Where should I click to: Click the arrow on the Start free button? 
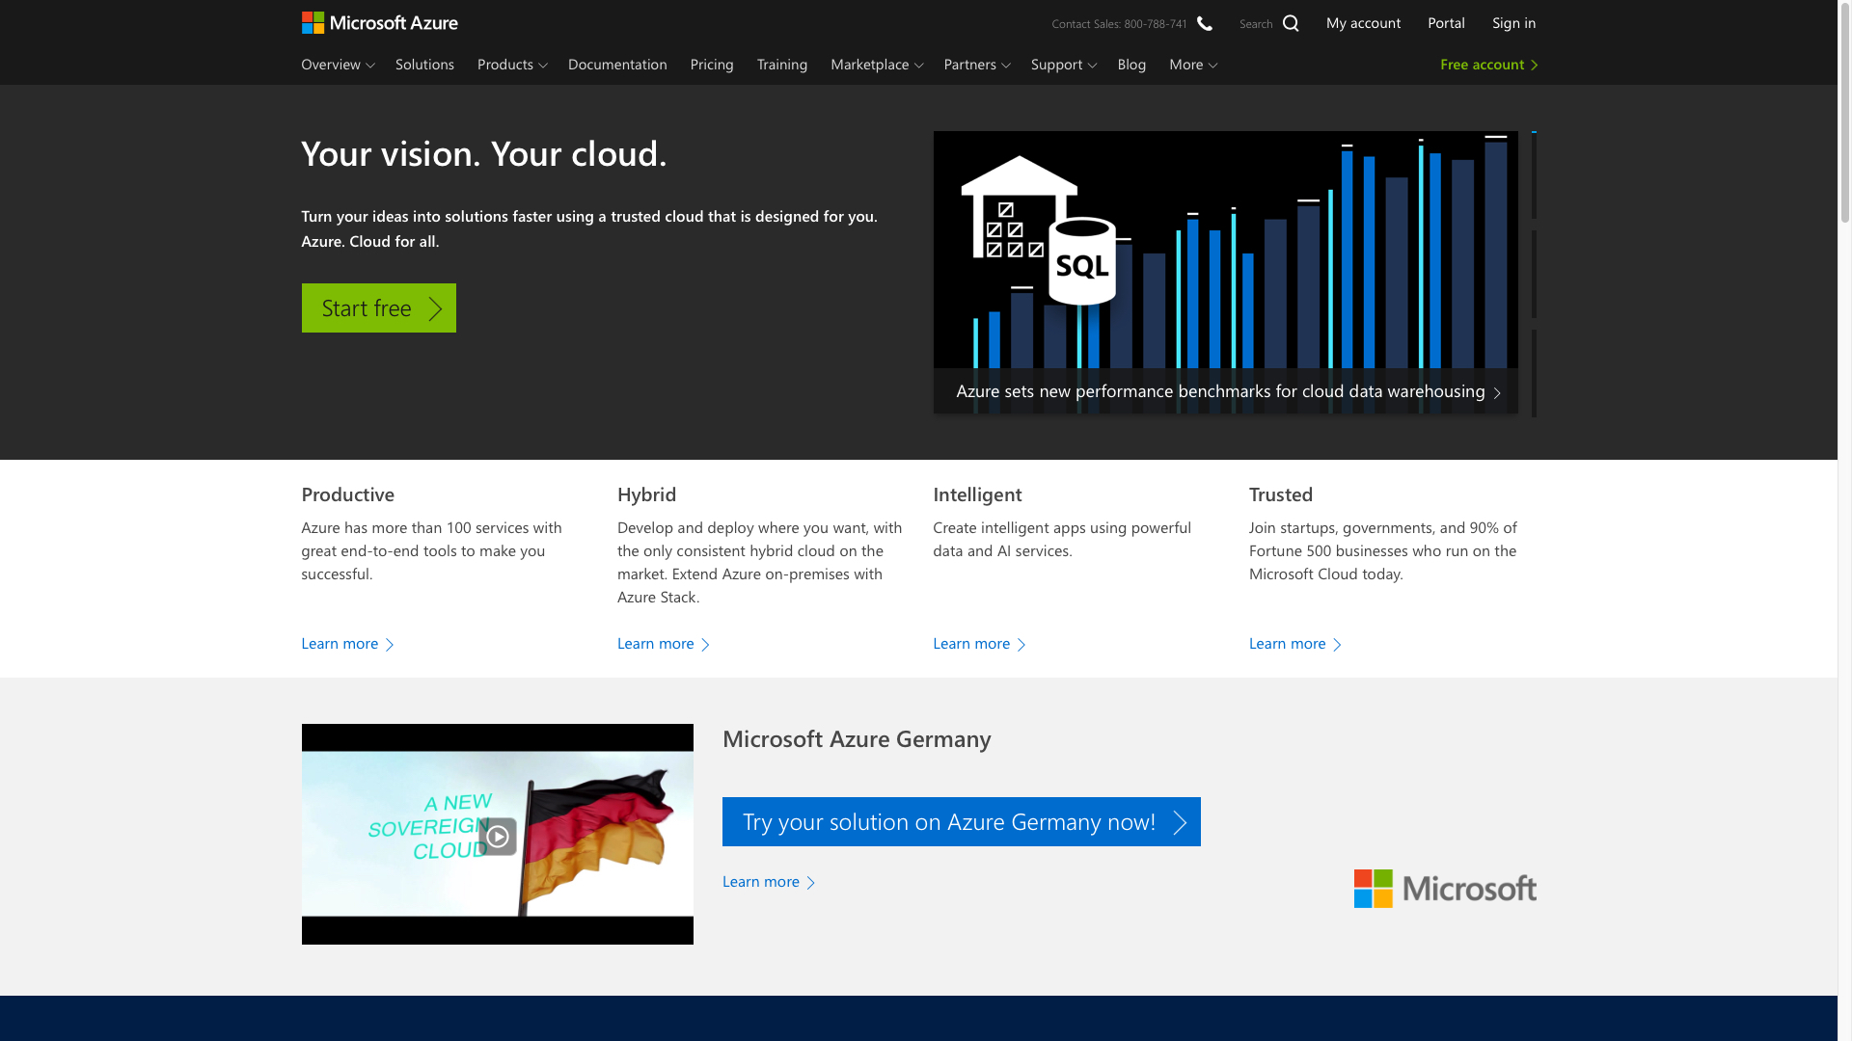(435, 308)
